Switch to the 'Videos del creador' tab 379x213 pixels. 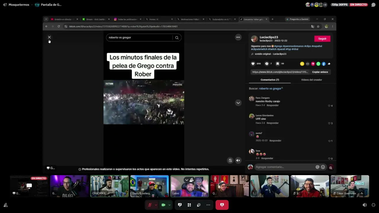(311, 80)
